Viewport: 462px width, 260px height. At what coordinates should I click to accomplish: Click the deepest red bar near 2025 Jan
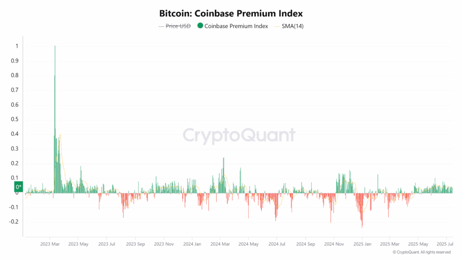(x=362, y=225)
